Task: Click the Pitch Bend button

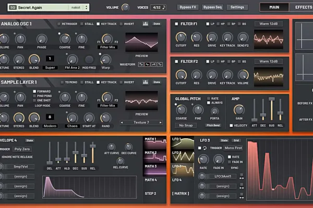Action: tap(213, 125)
